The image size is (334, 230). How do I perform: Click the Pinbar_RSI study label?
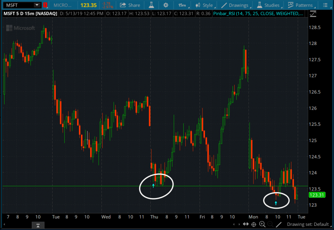click(258, 14)
